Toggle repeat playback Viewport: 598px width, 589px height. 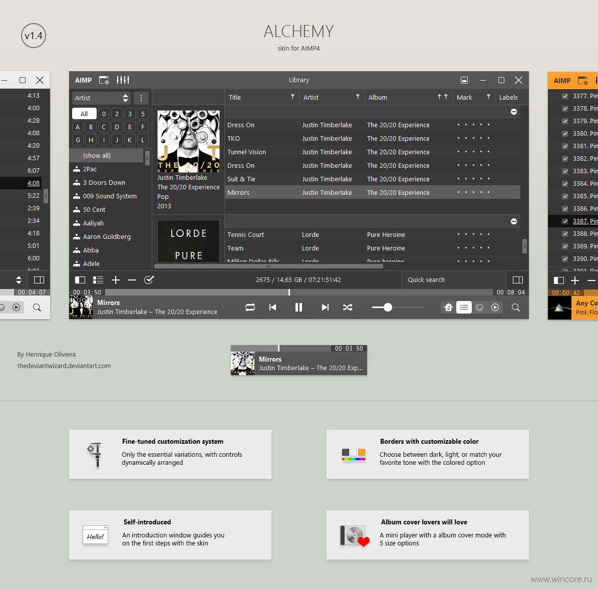[x=250, y=308]
